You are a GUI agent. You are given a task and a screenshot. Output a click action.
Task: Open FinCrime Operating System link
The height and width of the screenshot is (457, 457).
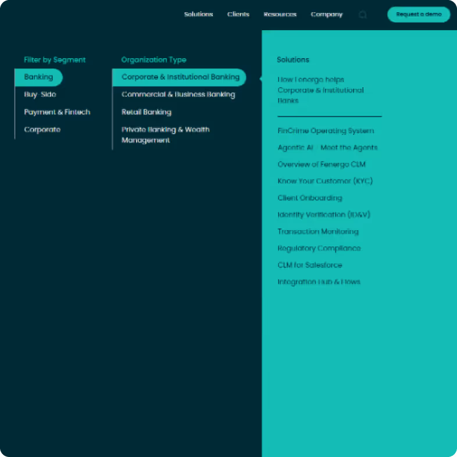326,131
